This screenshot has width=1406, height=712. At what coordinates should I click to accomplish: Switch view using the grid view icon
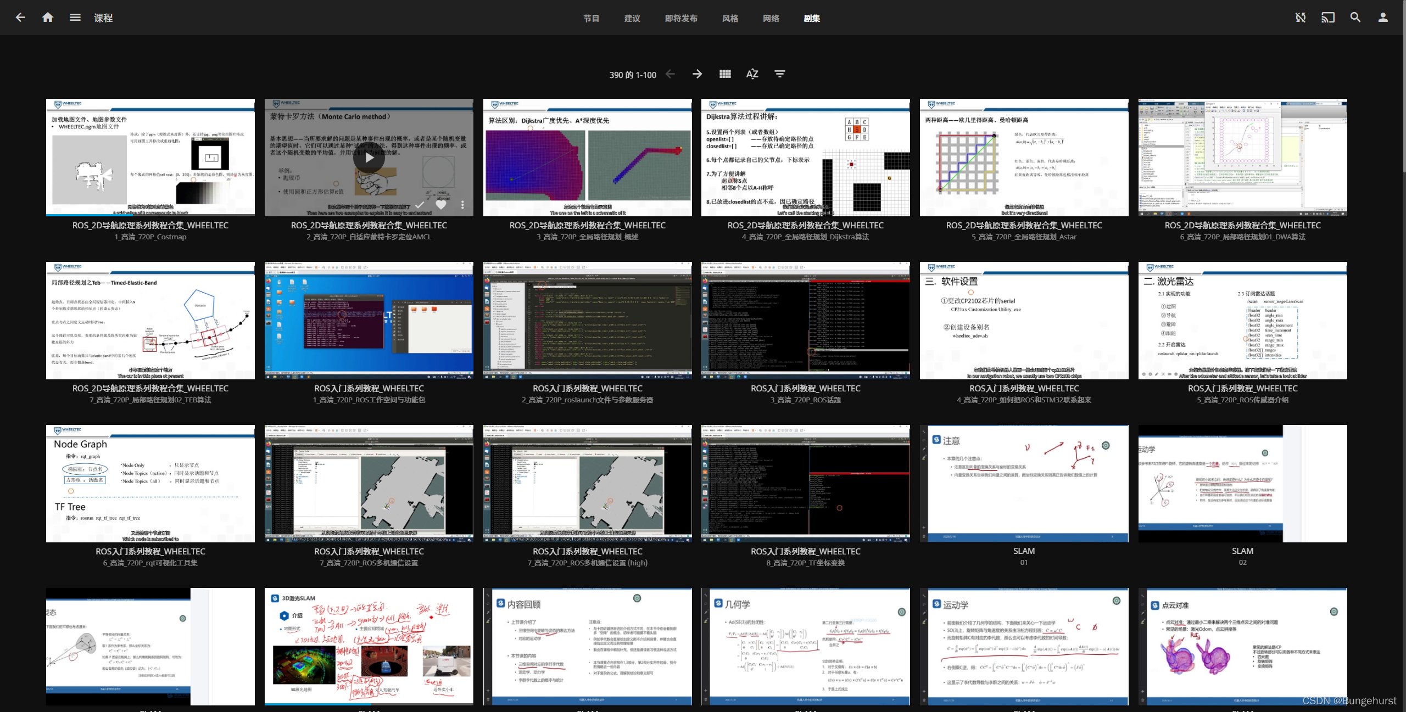click(x=725, y=74)
